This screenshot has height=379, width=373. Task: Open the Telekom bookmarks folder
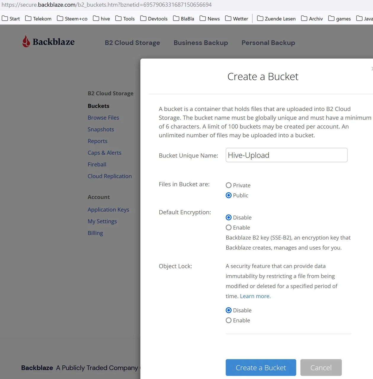point(38,19)
